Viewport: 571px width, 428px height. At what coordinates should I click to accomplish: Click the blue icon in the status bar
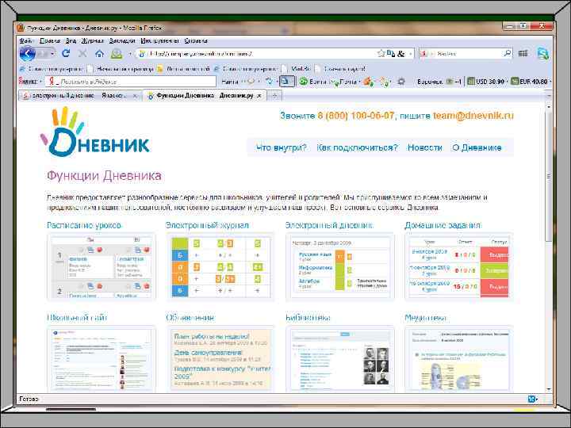(533, 399)
